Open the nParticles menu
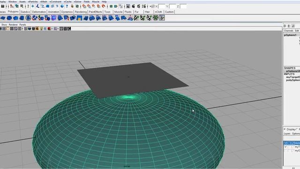 click(x=33, y=1)
